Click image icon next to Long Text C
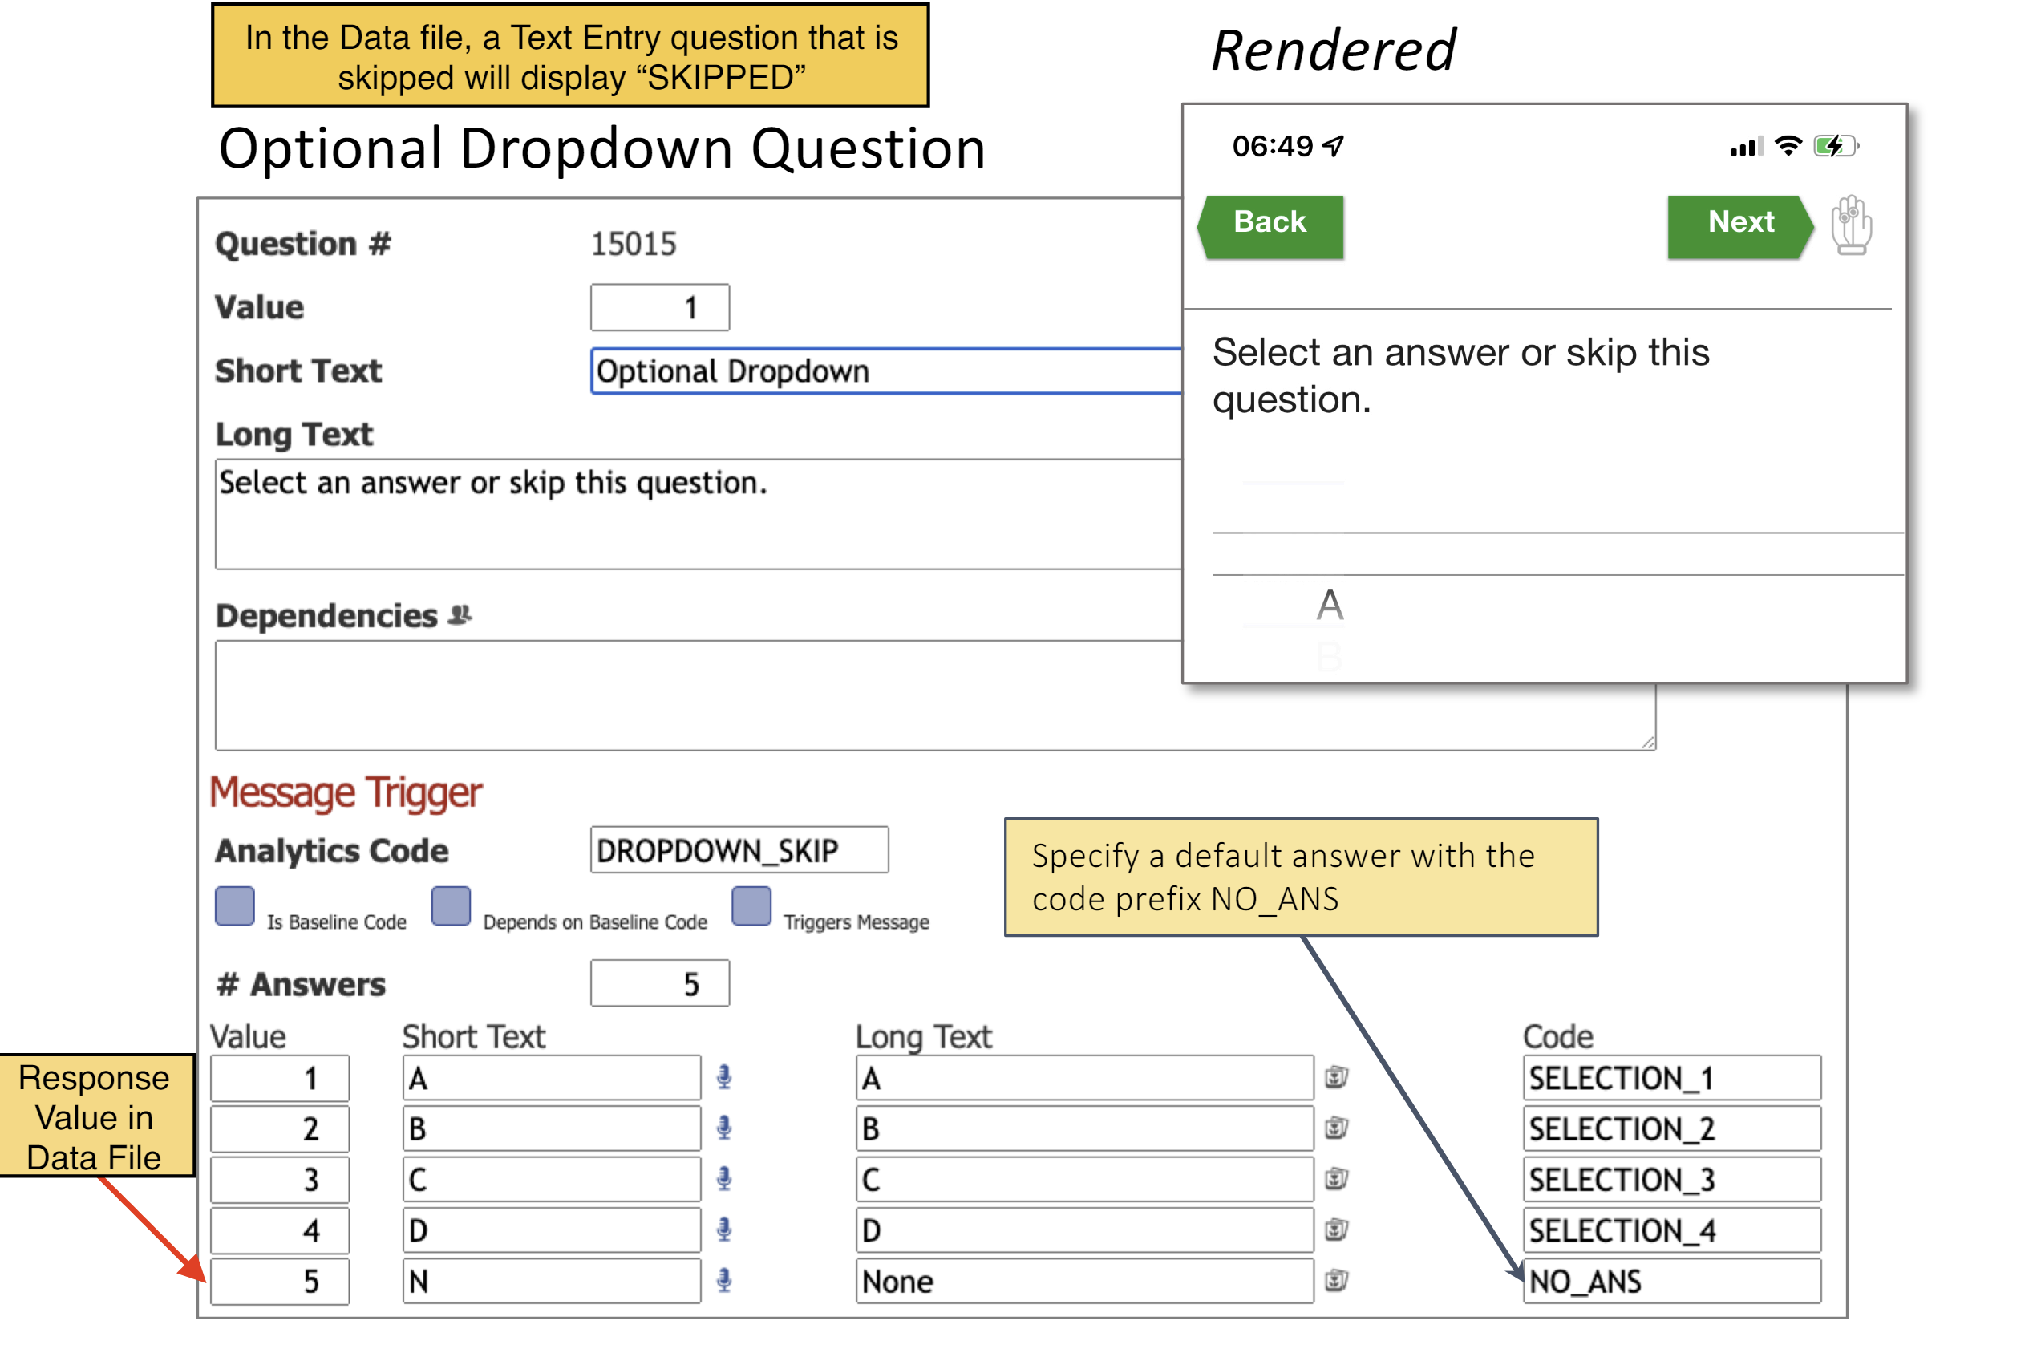The height and width of the screenshot is (1345, 2041). (x=1335, y=1180)
